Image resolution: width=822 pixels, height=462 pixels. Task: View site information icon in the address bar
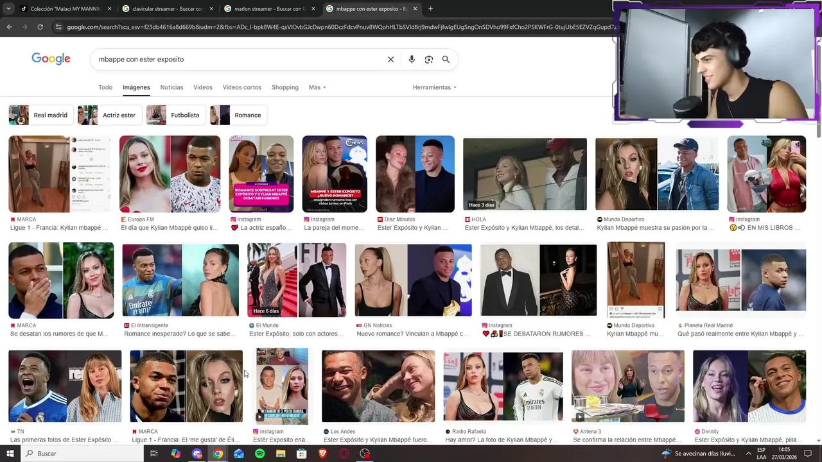(58, 27)
